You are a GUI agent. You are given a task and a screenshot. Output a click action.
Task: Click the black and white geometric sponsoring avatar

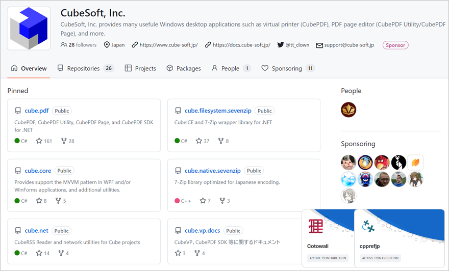click(x=398, y=162)
